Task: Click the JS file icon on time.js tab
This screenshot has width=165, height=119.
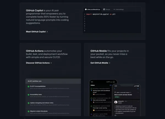Action: pos(104,9)
